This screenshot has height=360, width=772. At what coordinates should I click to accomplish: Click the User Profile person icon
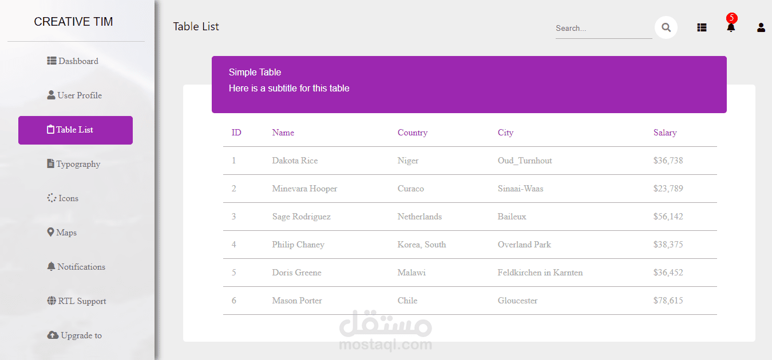(51, 95)
